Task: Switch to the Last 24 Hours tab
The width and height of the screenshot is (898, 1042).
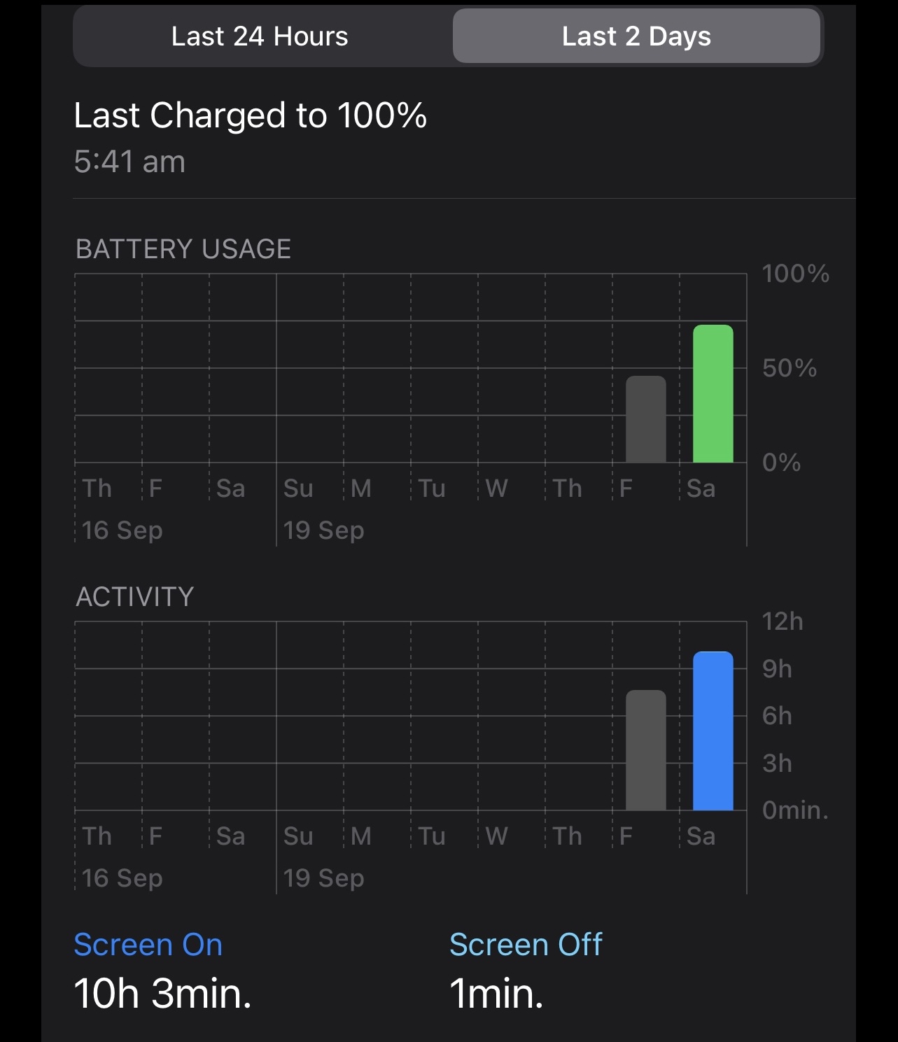Action: [260, 36]
